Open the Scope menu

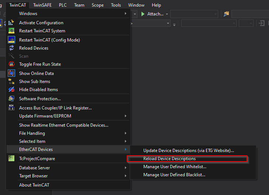97,5
